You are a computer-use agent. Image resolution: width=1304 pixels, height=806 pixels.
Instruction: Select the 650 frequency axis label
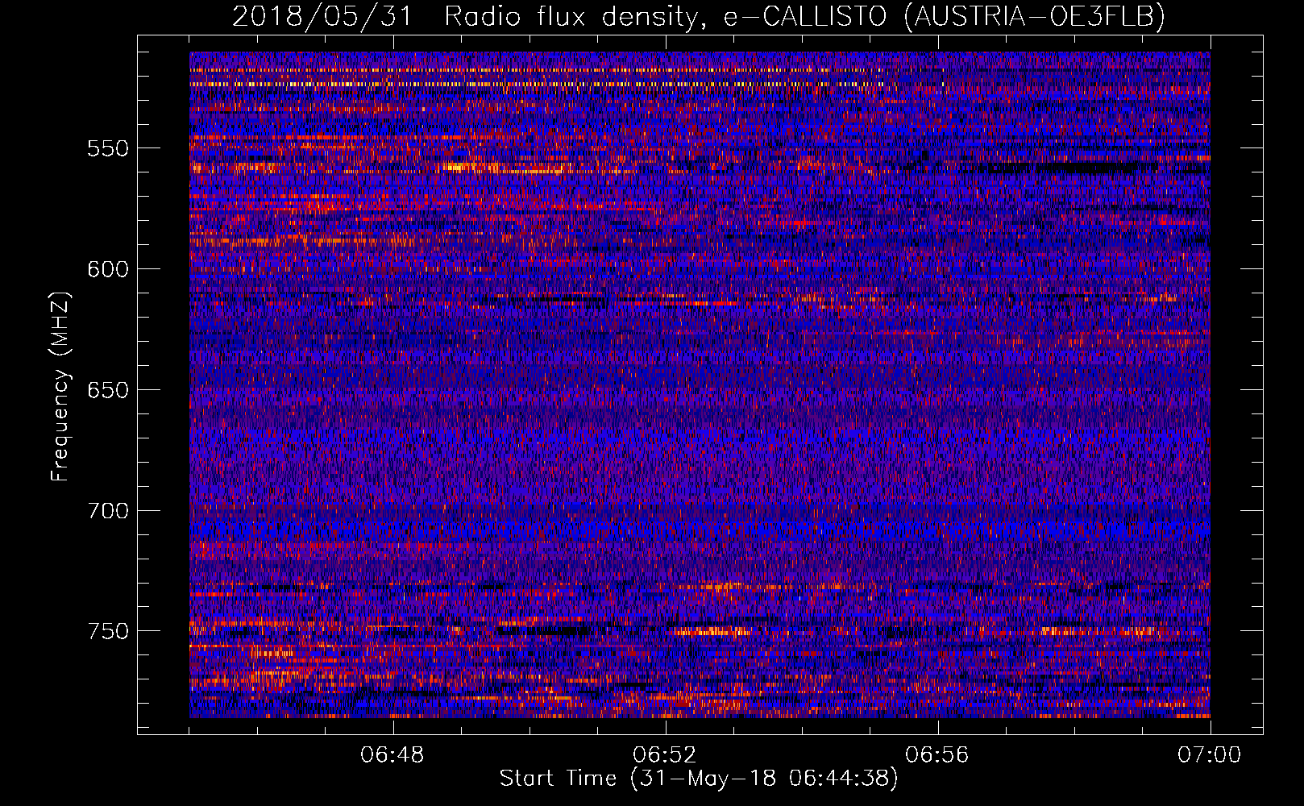coord(108,390)
